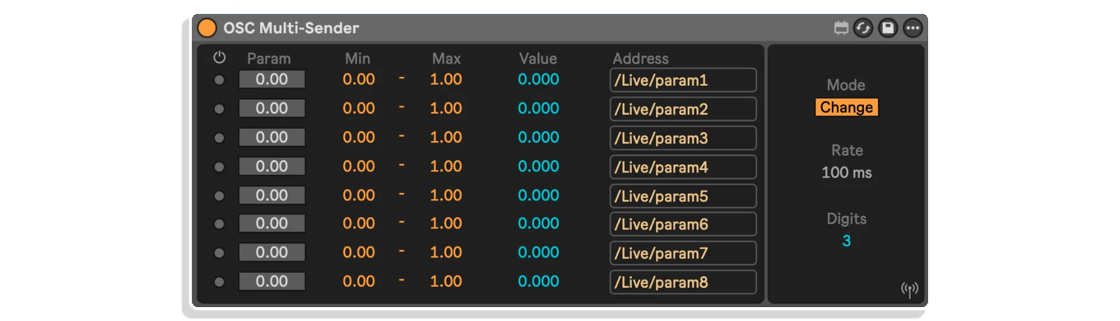Click the /Live/param3 address field
The image size is (1120, 321).
tap(683, 138)
